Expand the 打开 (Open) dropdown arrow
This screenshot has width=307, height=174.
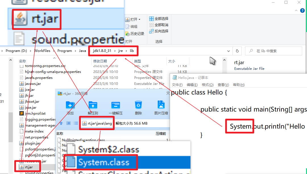click(139, 20)
